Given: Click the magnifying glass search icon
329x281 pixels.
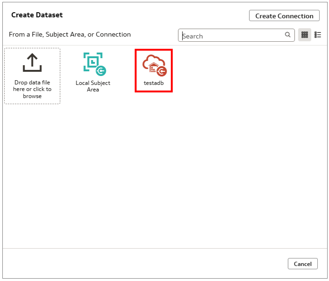Looking at the screenshot, I should [x=288, y=35].
